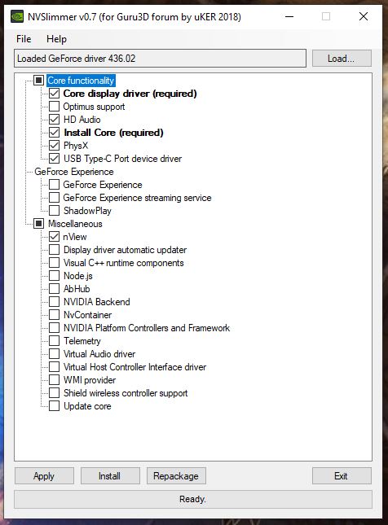The width and height of the screenshot is (388, 525).
Task: Uncheck the PhysX checkbox
Action: pyautogui.click(x=54, y=146)
